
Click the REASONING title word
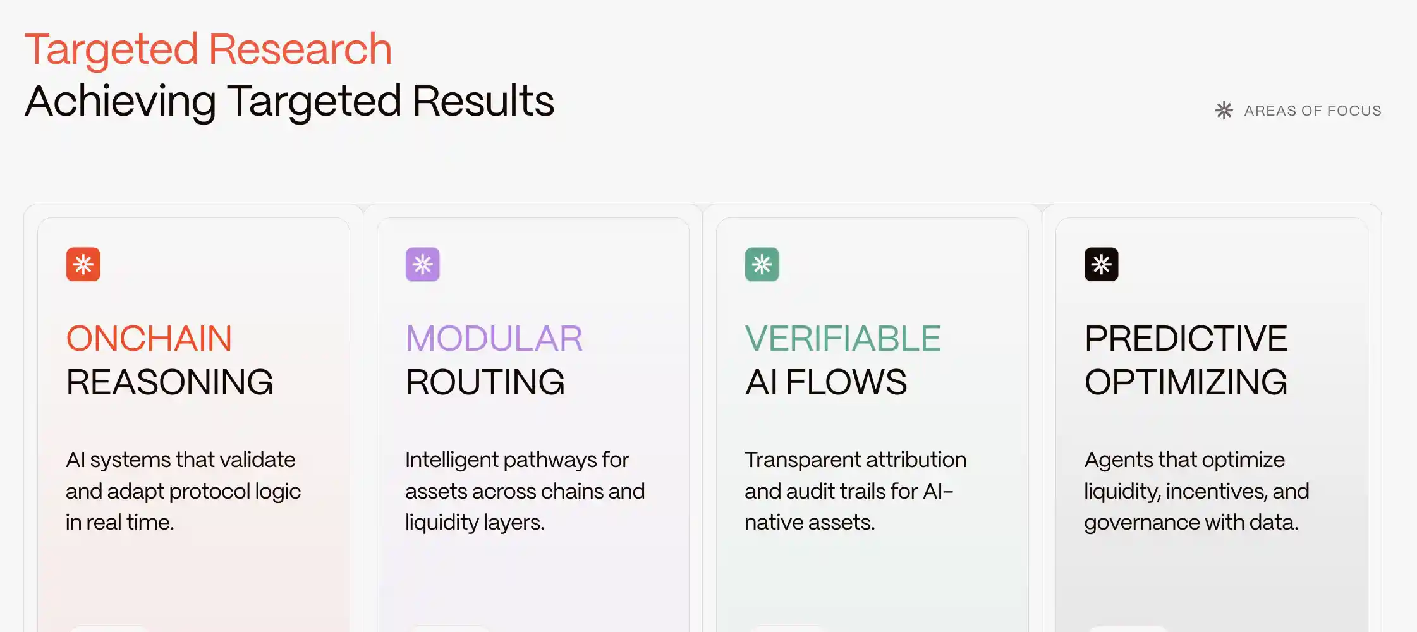click(169, 382)
